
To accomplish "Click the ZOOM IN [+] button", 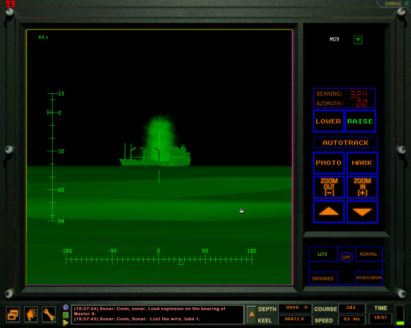I will click(x=362, y=187).
